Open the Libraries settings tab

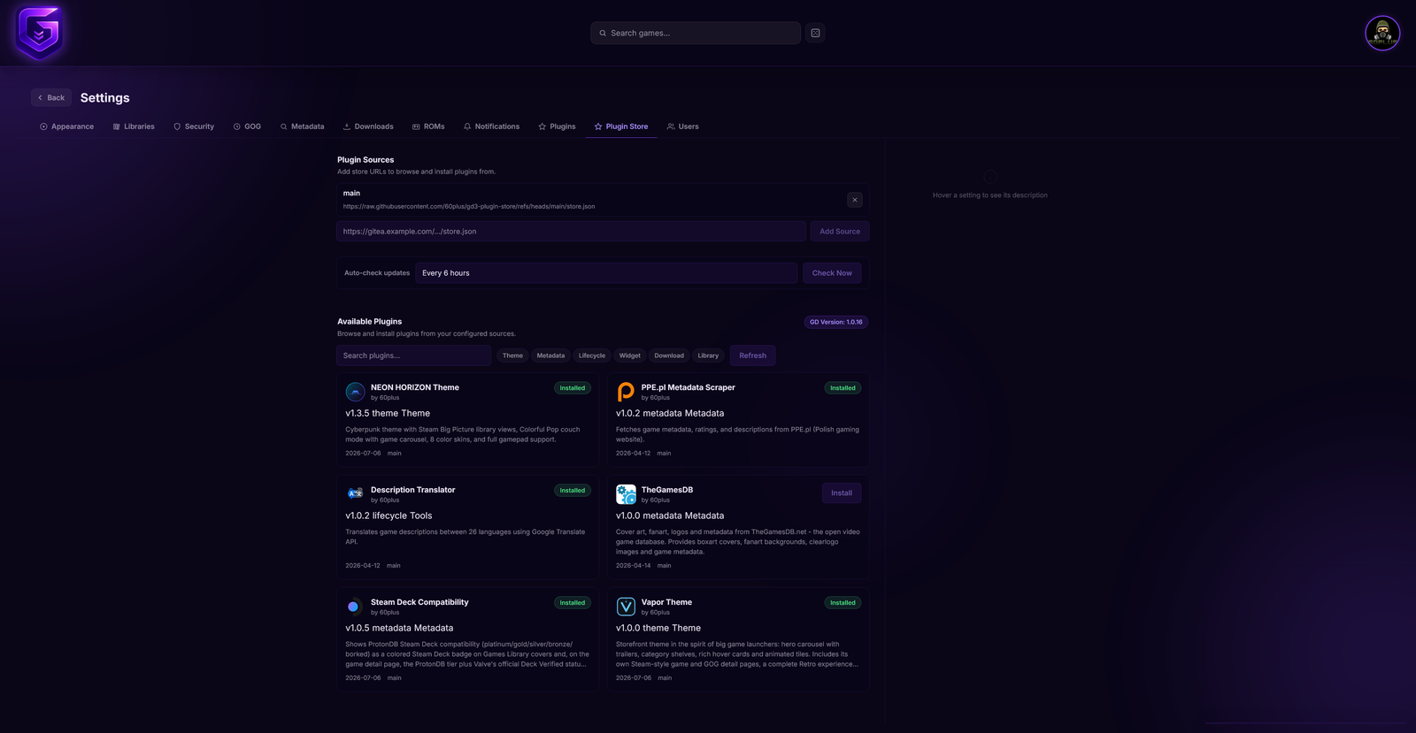pyautogui.click(x=134, y=126)
